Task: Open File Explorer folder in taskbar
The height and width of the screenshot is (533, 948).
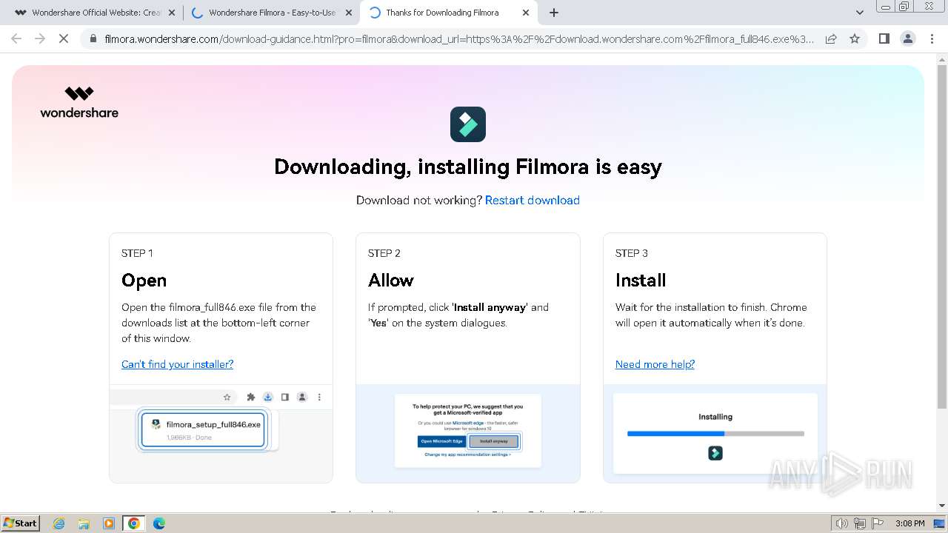Action: [x=84, y=523]
